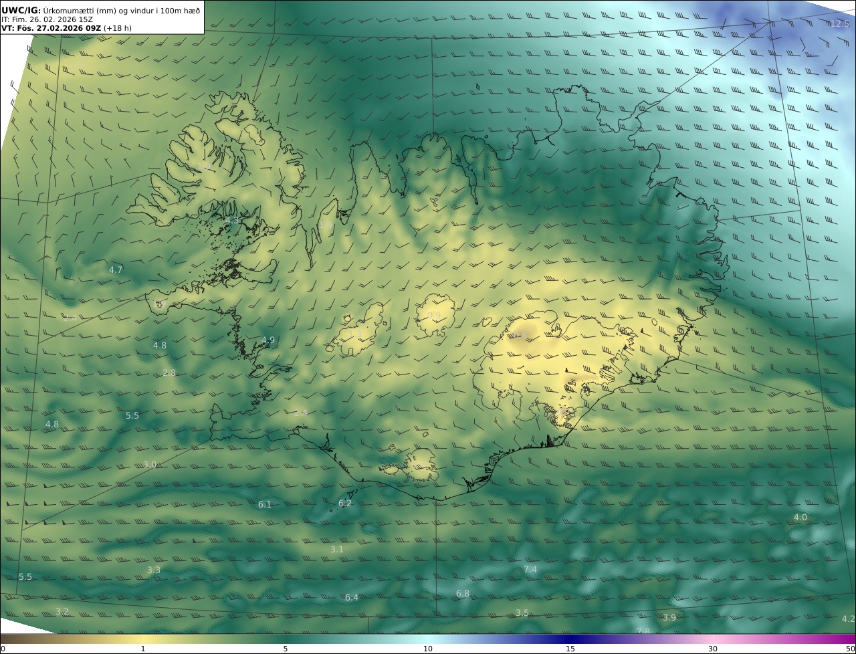This screenshot has height=654, width=856.
Task: Click the 15 mm tick on color scale
Action: [570, 649]
